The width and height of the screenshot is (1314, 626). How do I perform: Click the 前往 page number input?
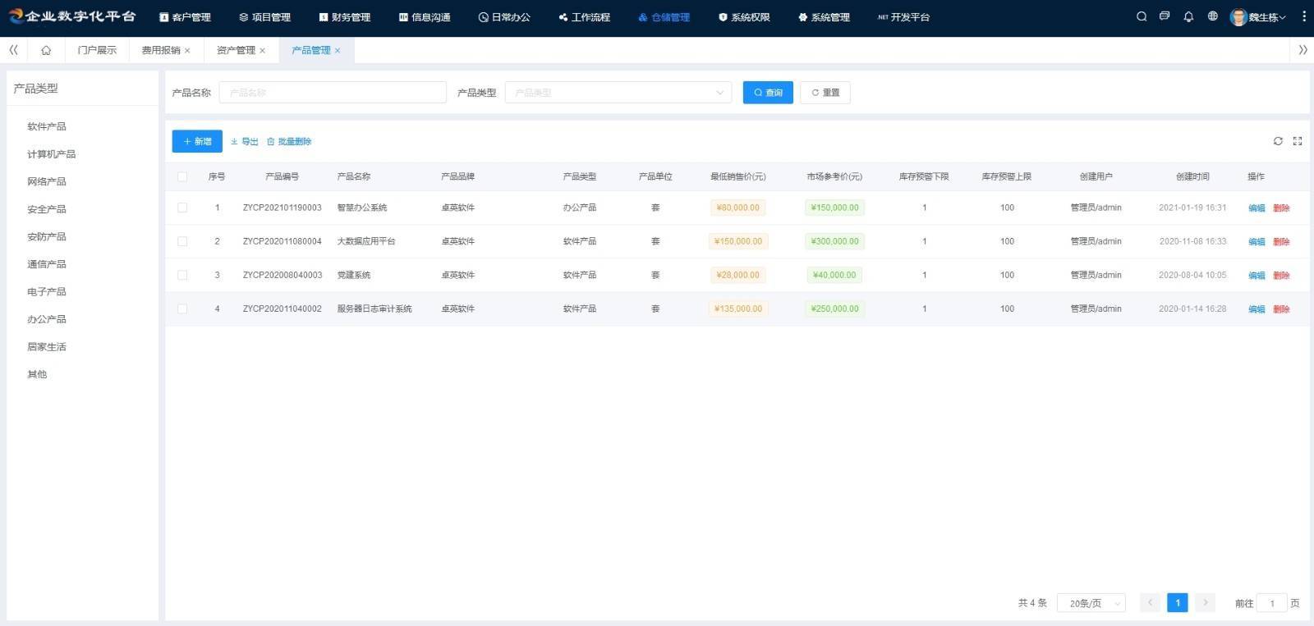pos(1272,603)
